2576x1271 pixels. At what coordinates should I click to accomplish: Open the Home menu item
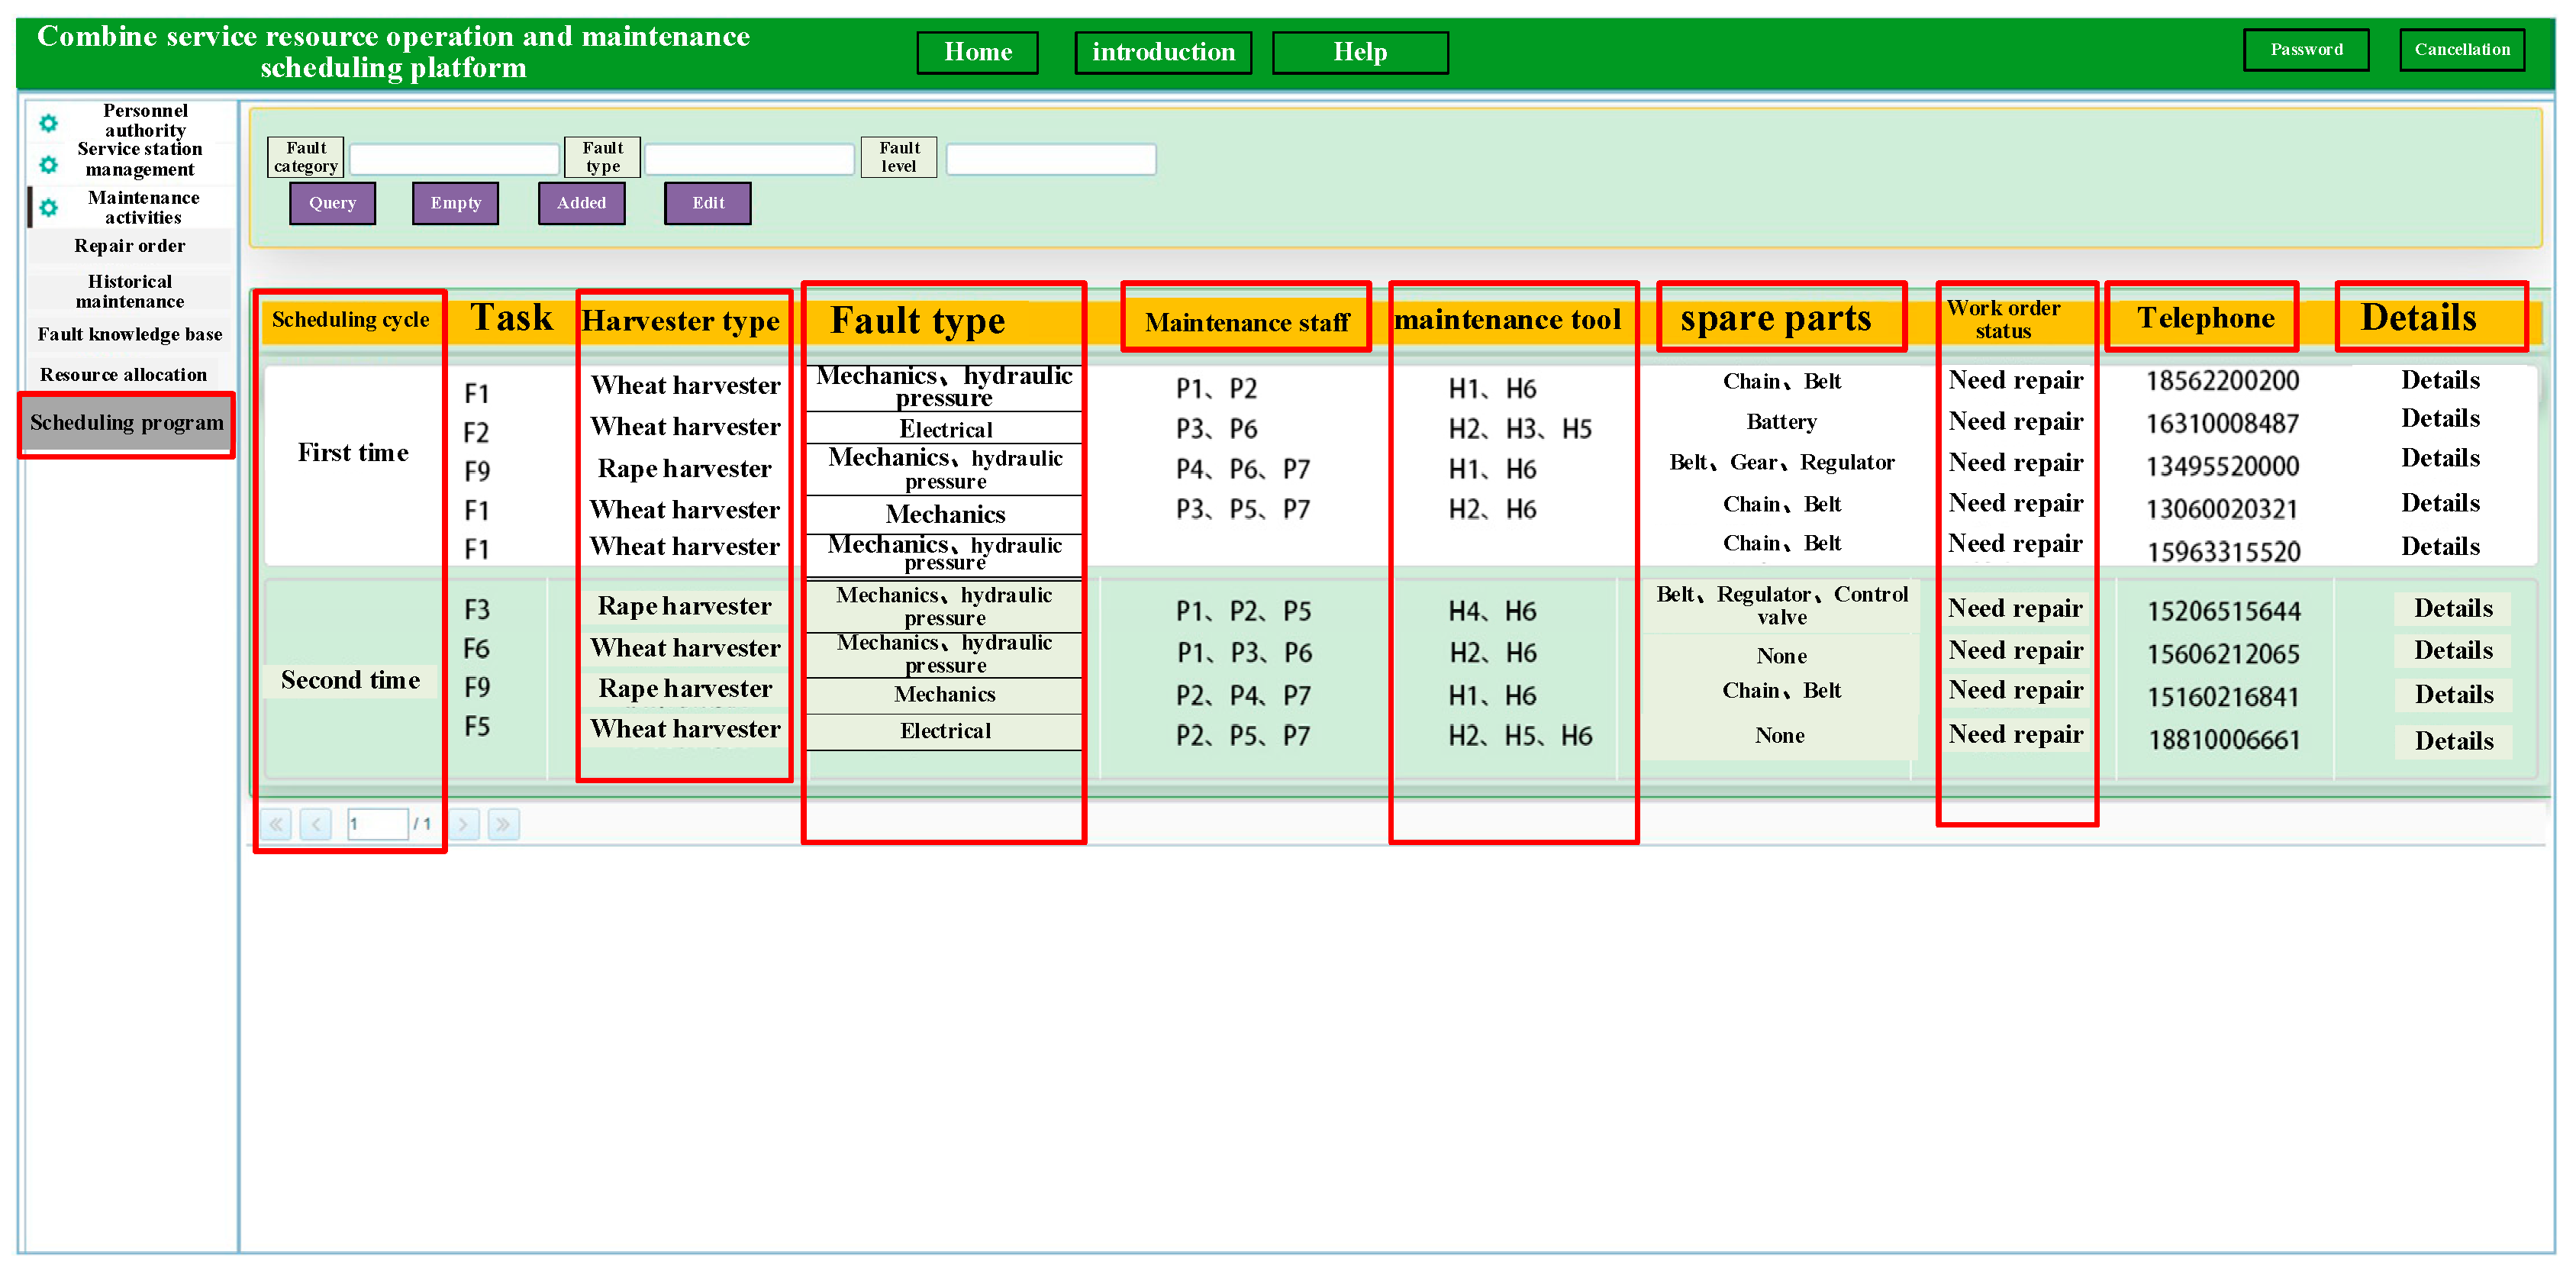pos(977,52)
